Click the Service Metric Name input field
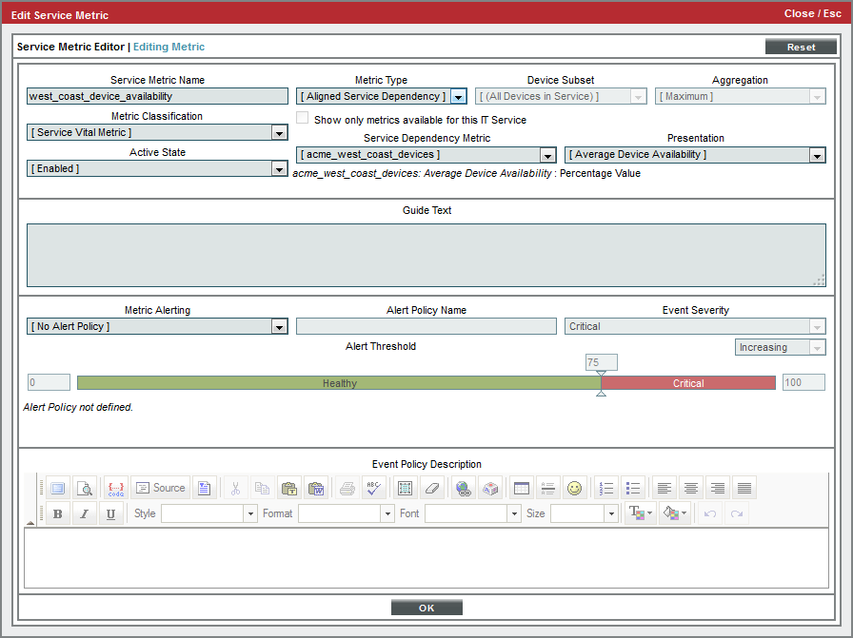Screen dimensions: 853x638 [x=157, y=96]
